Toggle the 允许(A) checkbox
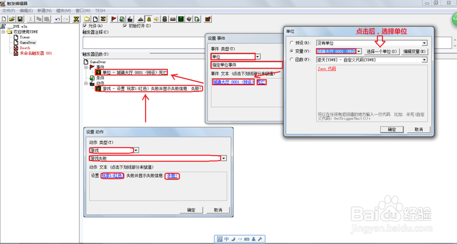This screenshot has width=457, height=244. [x=85, y=26]
